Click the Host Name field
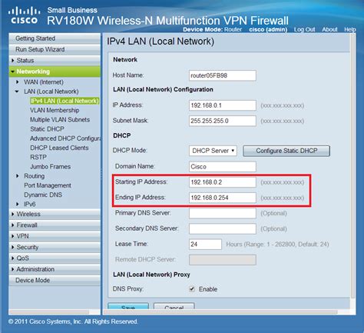 223,75
